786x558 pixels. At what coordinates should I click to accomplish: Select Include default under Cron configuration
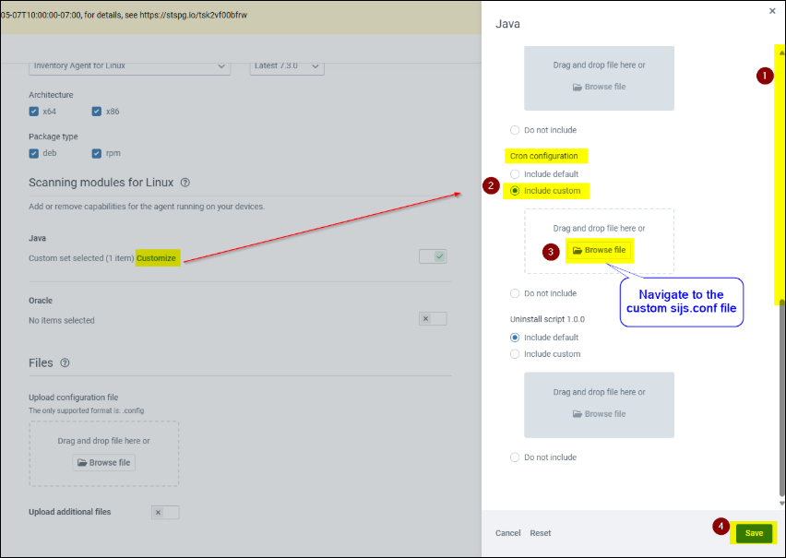coord(515,174)
